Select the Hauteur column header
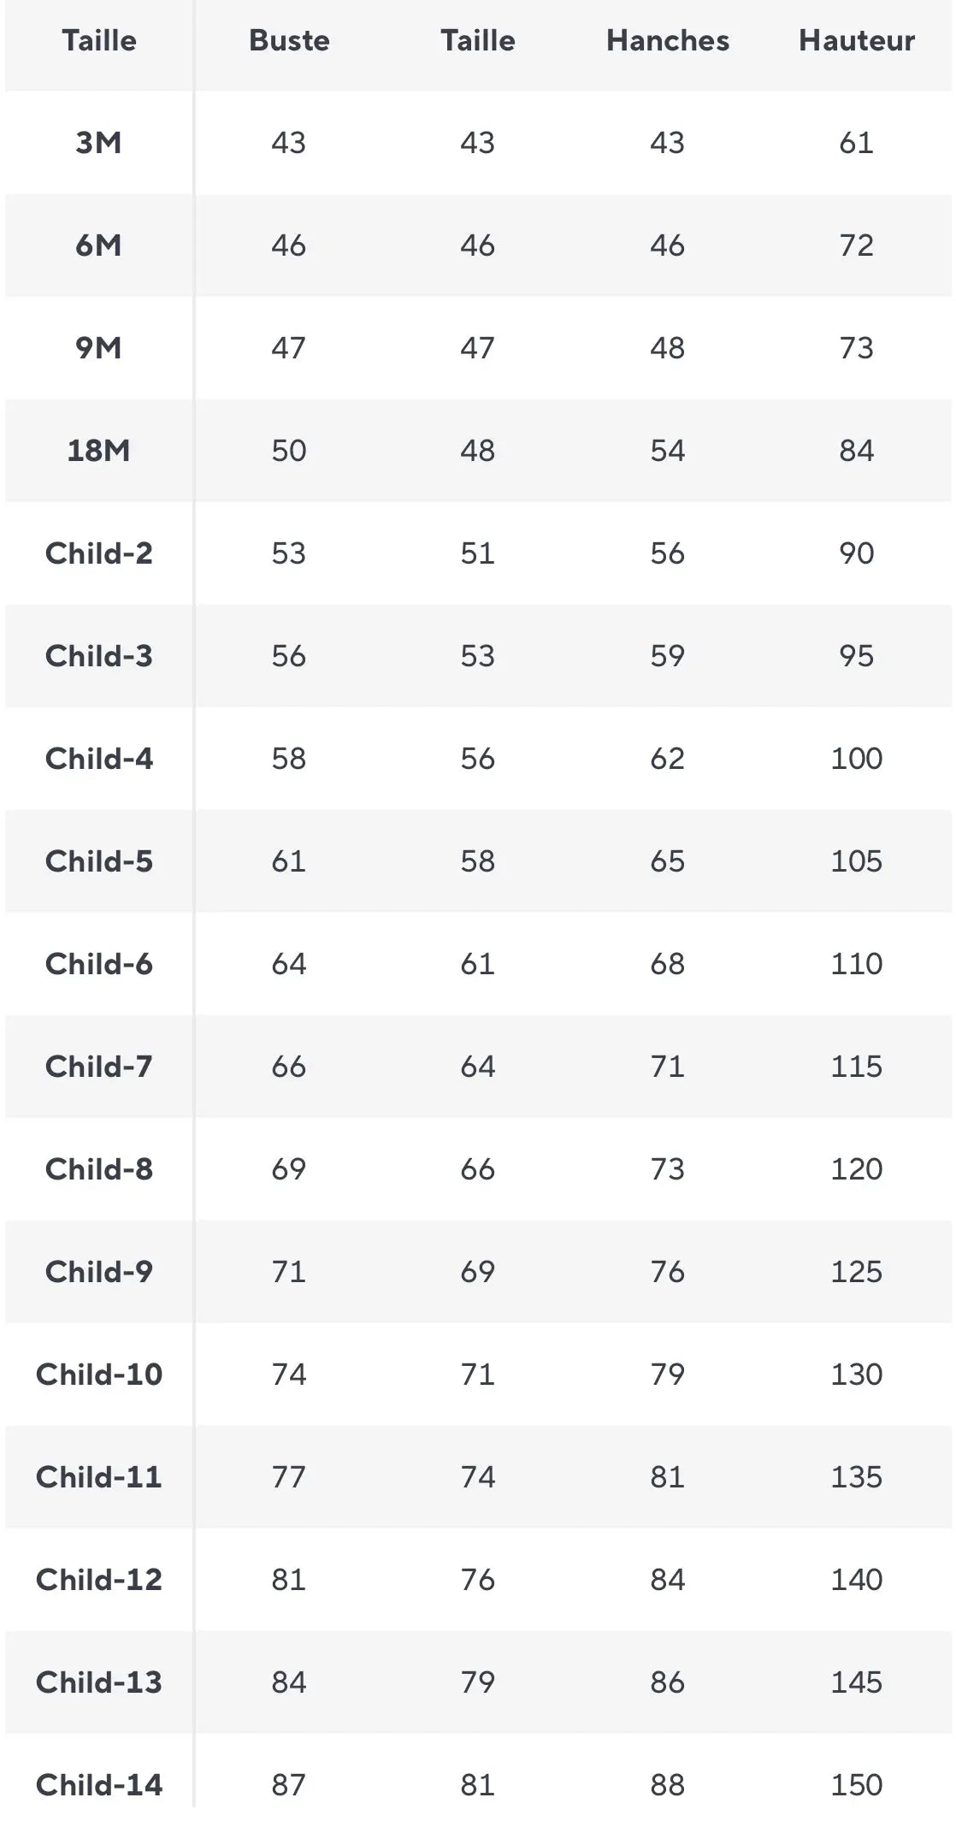 coord(856,40)
